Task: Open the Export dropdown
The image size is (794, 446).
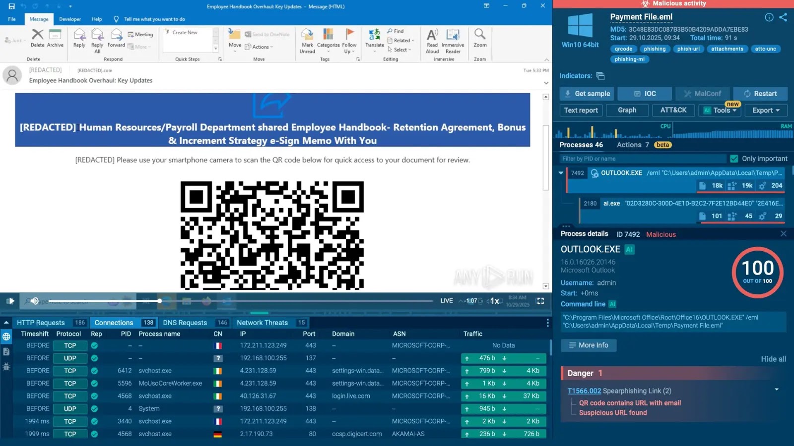Action: pyautogui.click(x=765, y=110)
